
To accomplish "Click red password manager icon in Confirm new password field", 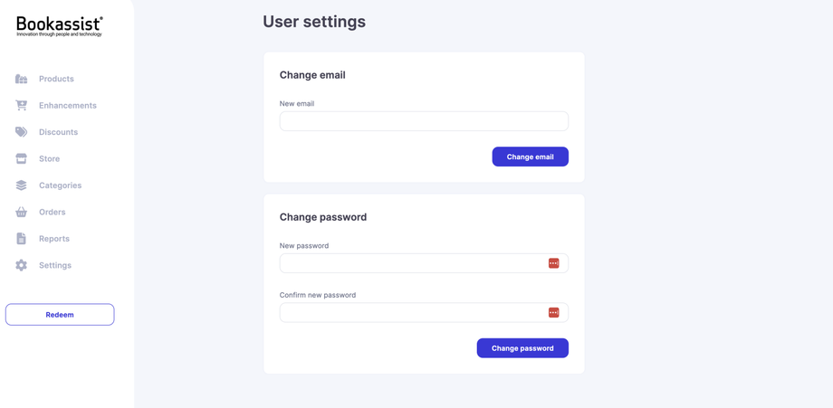I will (x=553, y=313).
